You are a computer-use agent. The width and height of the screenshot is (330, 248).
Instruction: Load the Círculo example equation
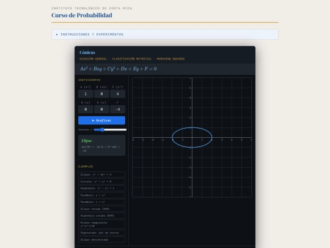pyautogui.click(x=101, y=181)
